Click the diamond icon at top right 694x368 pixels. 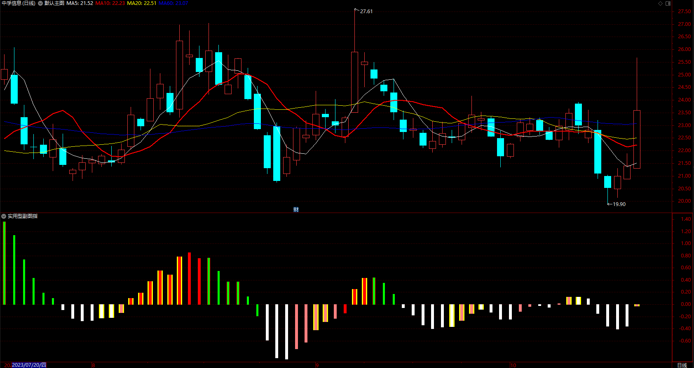[660, 3]
